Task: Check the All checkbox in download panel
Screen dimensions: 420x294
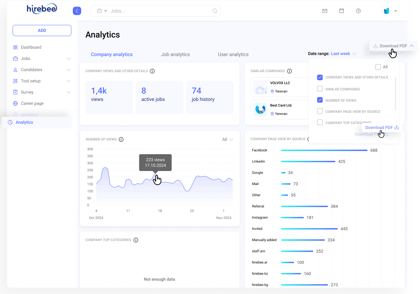Action: pyautogui.click(x=378, y=67)
